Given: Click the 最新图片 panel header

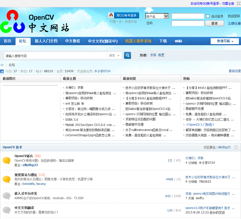Looking at the screenshot, I should (9, 79).
